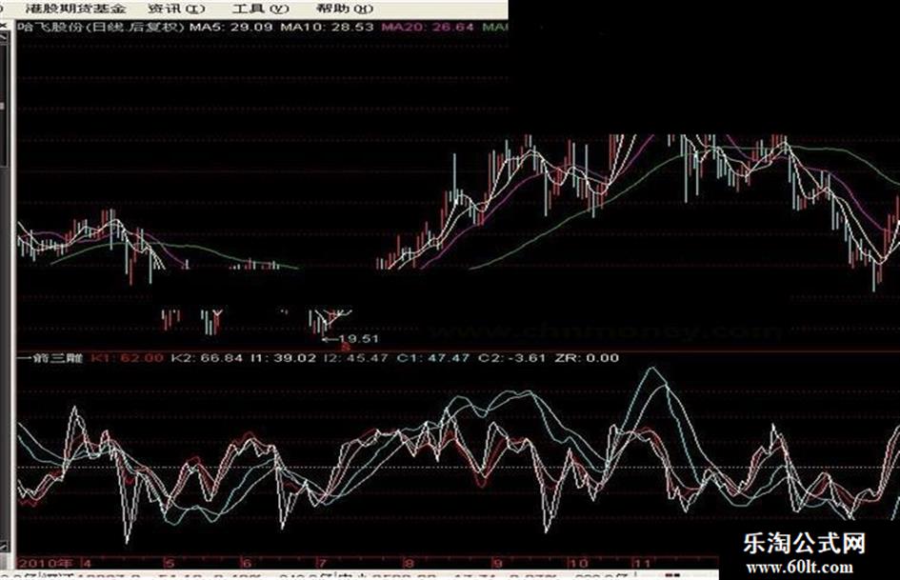This screenshot has height=580, width=900.
Task: Jump to month 9 on the time axis
Action: tap(496, 564)
